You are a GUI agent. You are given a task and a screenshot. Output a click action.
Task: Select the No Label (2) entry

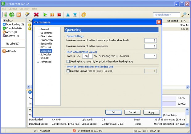13,44
